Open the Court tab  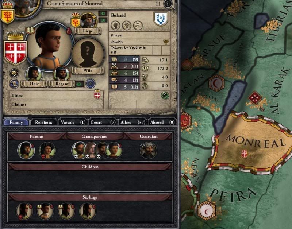point(103,122)
